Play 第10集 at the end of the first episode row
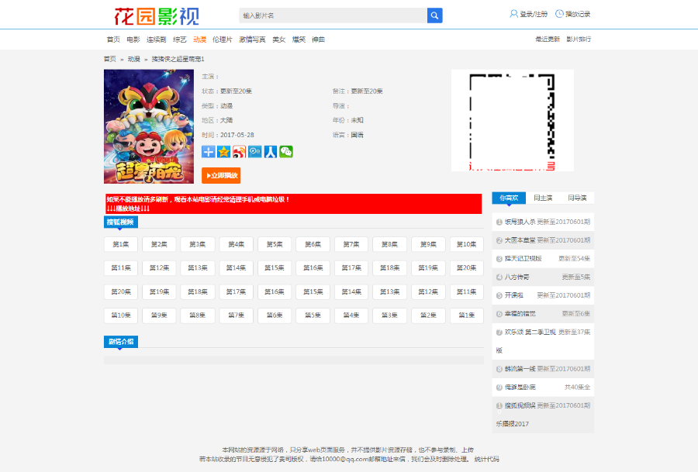 467,244
